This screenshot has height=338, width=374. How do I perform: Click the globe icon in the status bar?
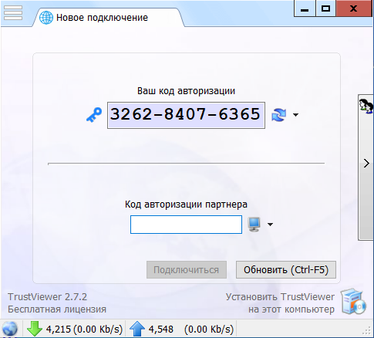10,329
